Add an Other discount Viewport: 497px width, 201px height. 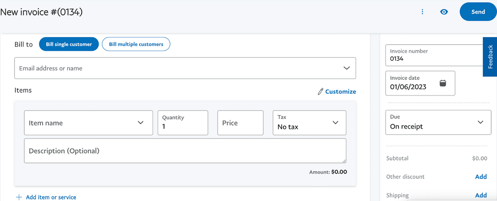(x=480, y=177)
